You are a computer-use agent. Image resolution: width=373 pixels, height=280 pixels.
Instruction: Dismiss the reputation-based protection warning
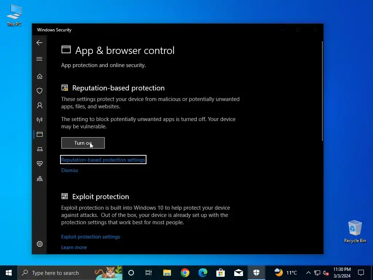click(x=70, y=170)
